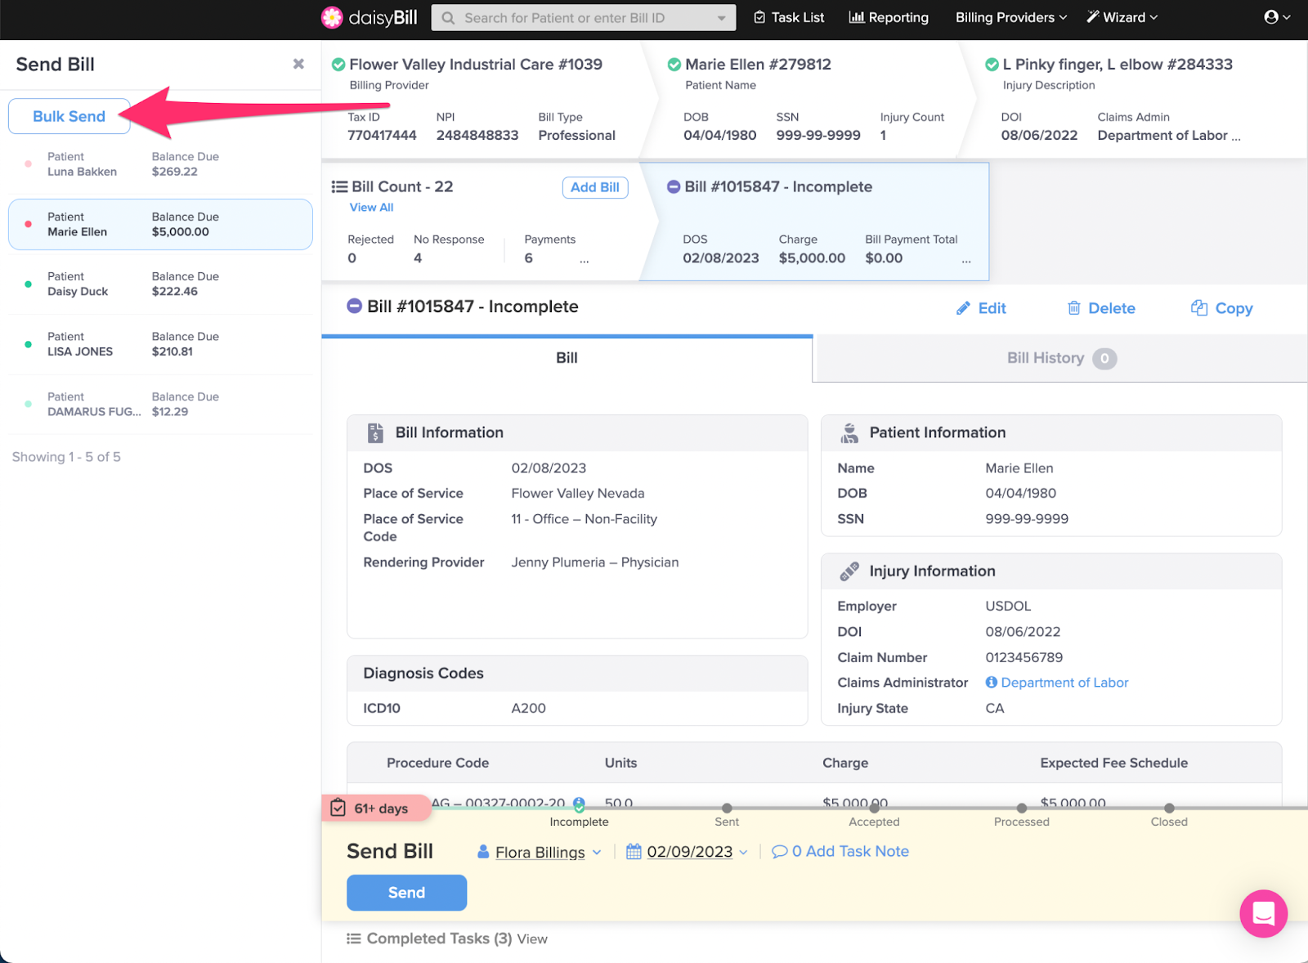1308x963 pixels.
Task: Click the Completed Tasks list icon
Action: pyautogui.click(x=354, y=938)
